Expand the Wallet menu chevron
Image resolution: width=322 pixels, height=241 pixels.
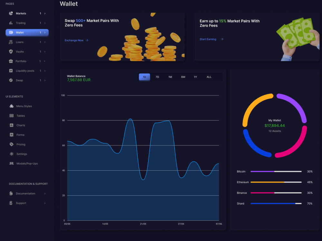(x=45, y=32)
